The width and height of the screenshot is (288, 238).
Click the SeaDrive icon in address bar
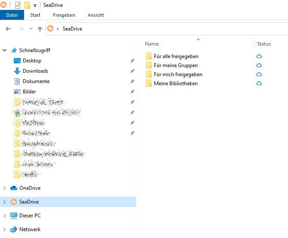point(50,29)
